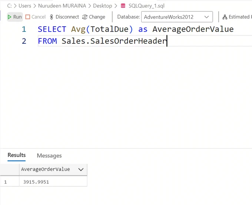
Task: Switch to the Messages tab
Action: click(x=49, y=155)
